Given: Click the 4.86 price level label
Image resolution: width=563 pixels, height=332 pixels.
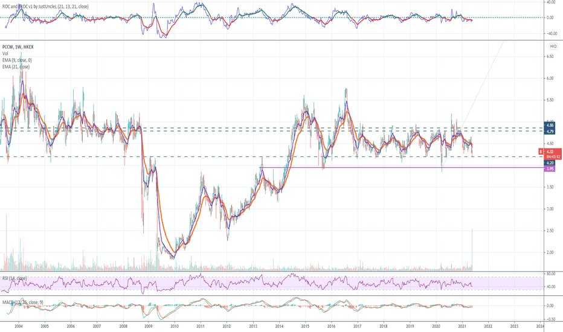Looking at the screenshot, I should (550, 126).
